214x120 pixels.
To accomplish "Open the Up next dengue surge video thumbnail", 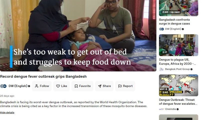I will [179, 8].
